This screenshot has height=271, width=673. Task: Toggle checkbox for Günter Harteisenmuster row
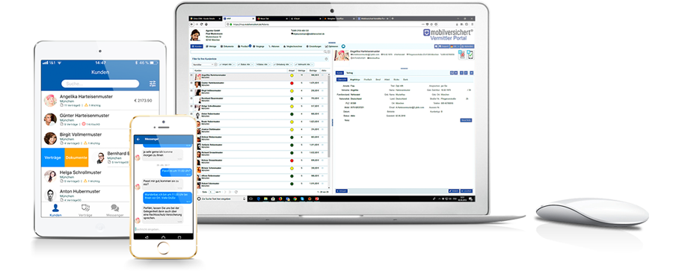pyautogui.click(x=191, y=83)
